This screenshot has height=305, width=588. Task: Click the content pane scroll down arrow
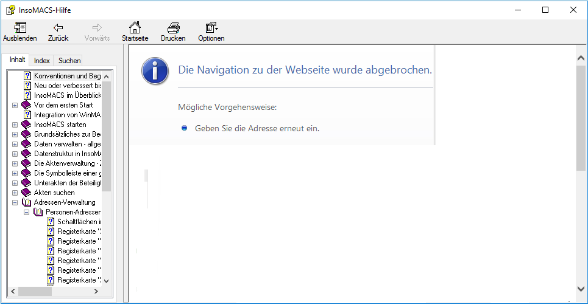click(x=581, y=289)
